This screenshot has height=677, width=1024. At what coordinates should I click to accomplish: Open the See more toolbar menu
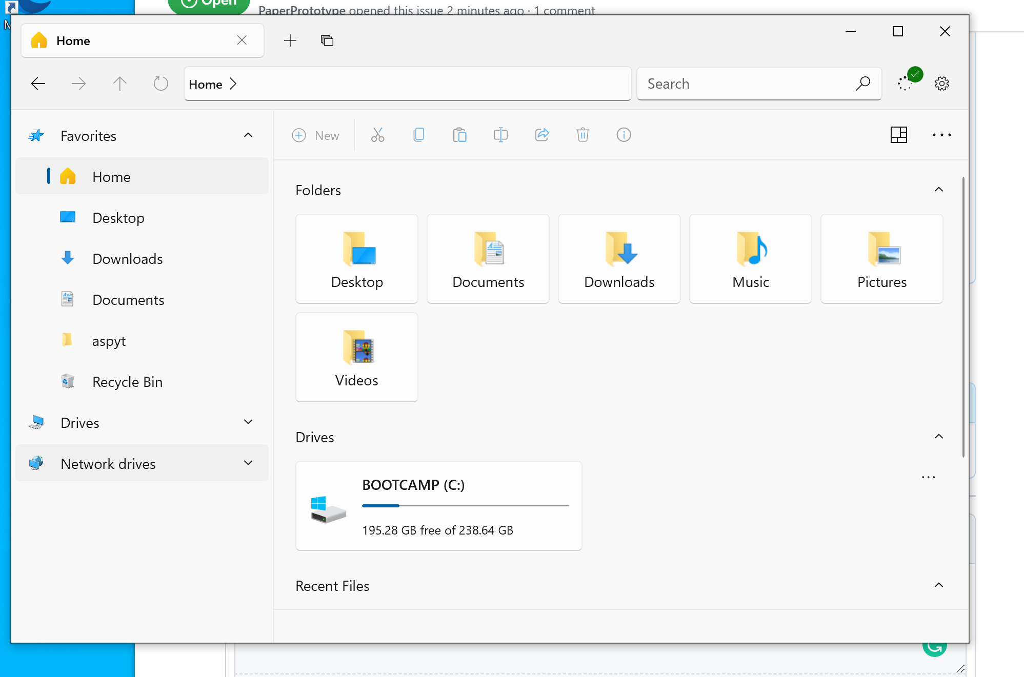click(941, 135)
